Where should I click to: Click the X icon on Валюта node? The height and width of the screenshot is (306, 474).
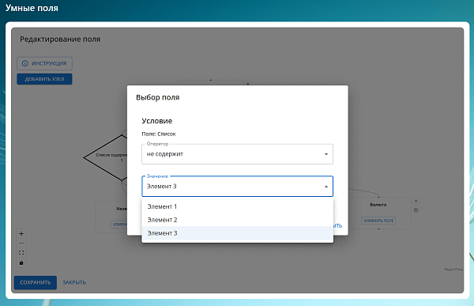pos(416,201)
